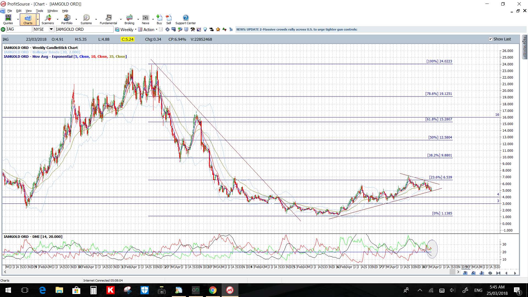
Task: Open the Help menu
Action: point(65,11)
